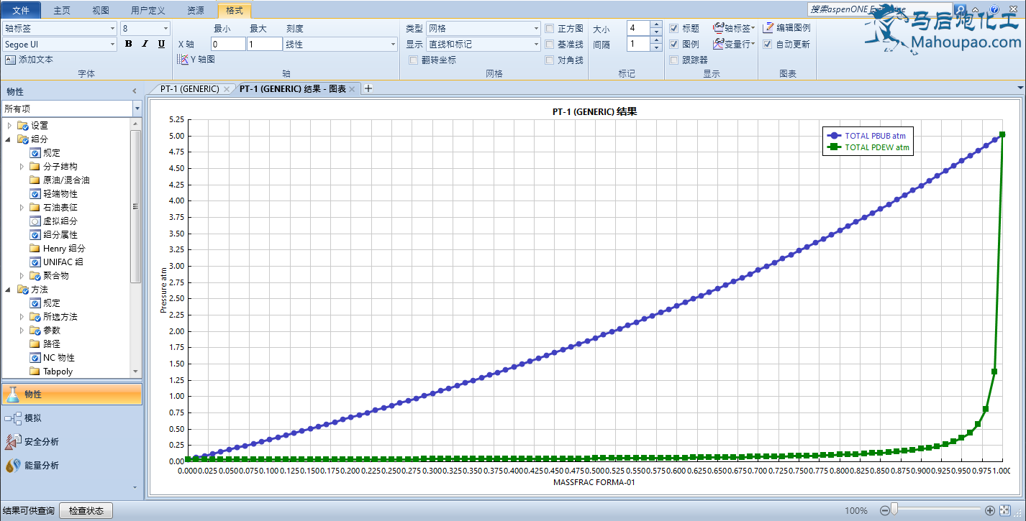Open the UNIFAC 组 folder item
This screenshot has width=1026, height=521.
pos(63,262)
